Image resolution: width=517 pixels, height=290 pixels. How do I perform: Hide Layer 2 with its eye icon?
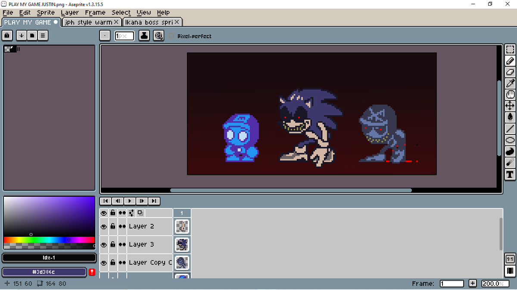click(103, 226)
